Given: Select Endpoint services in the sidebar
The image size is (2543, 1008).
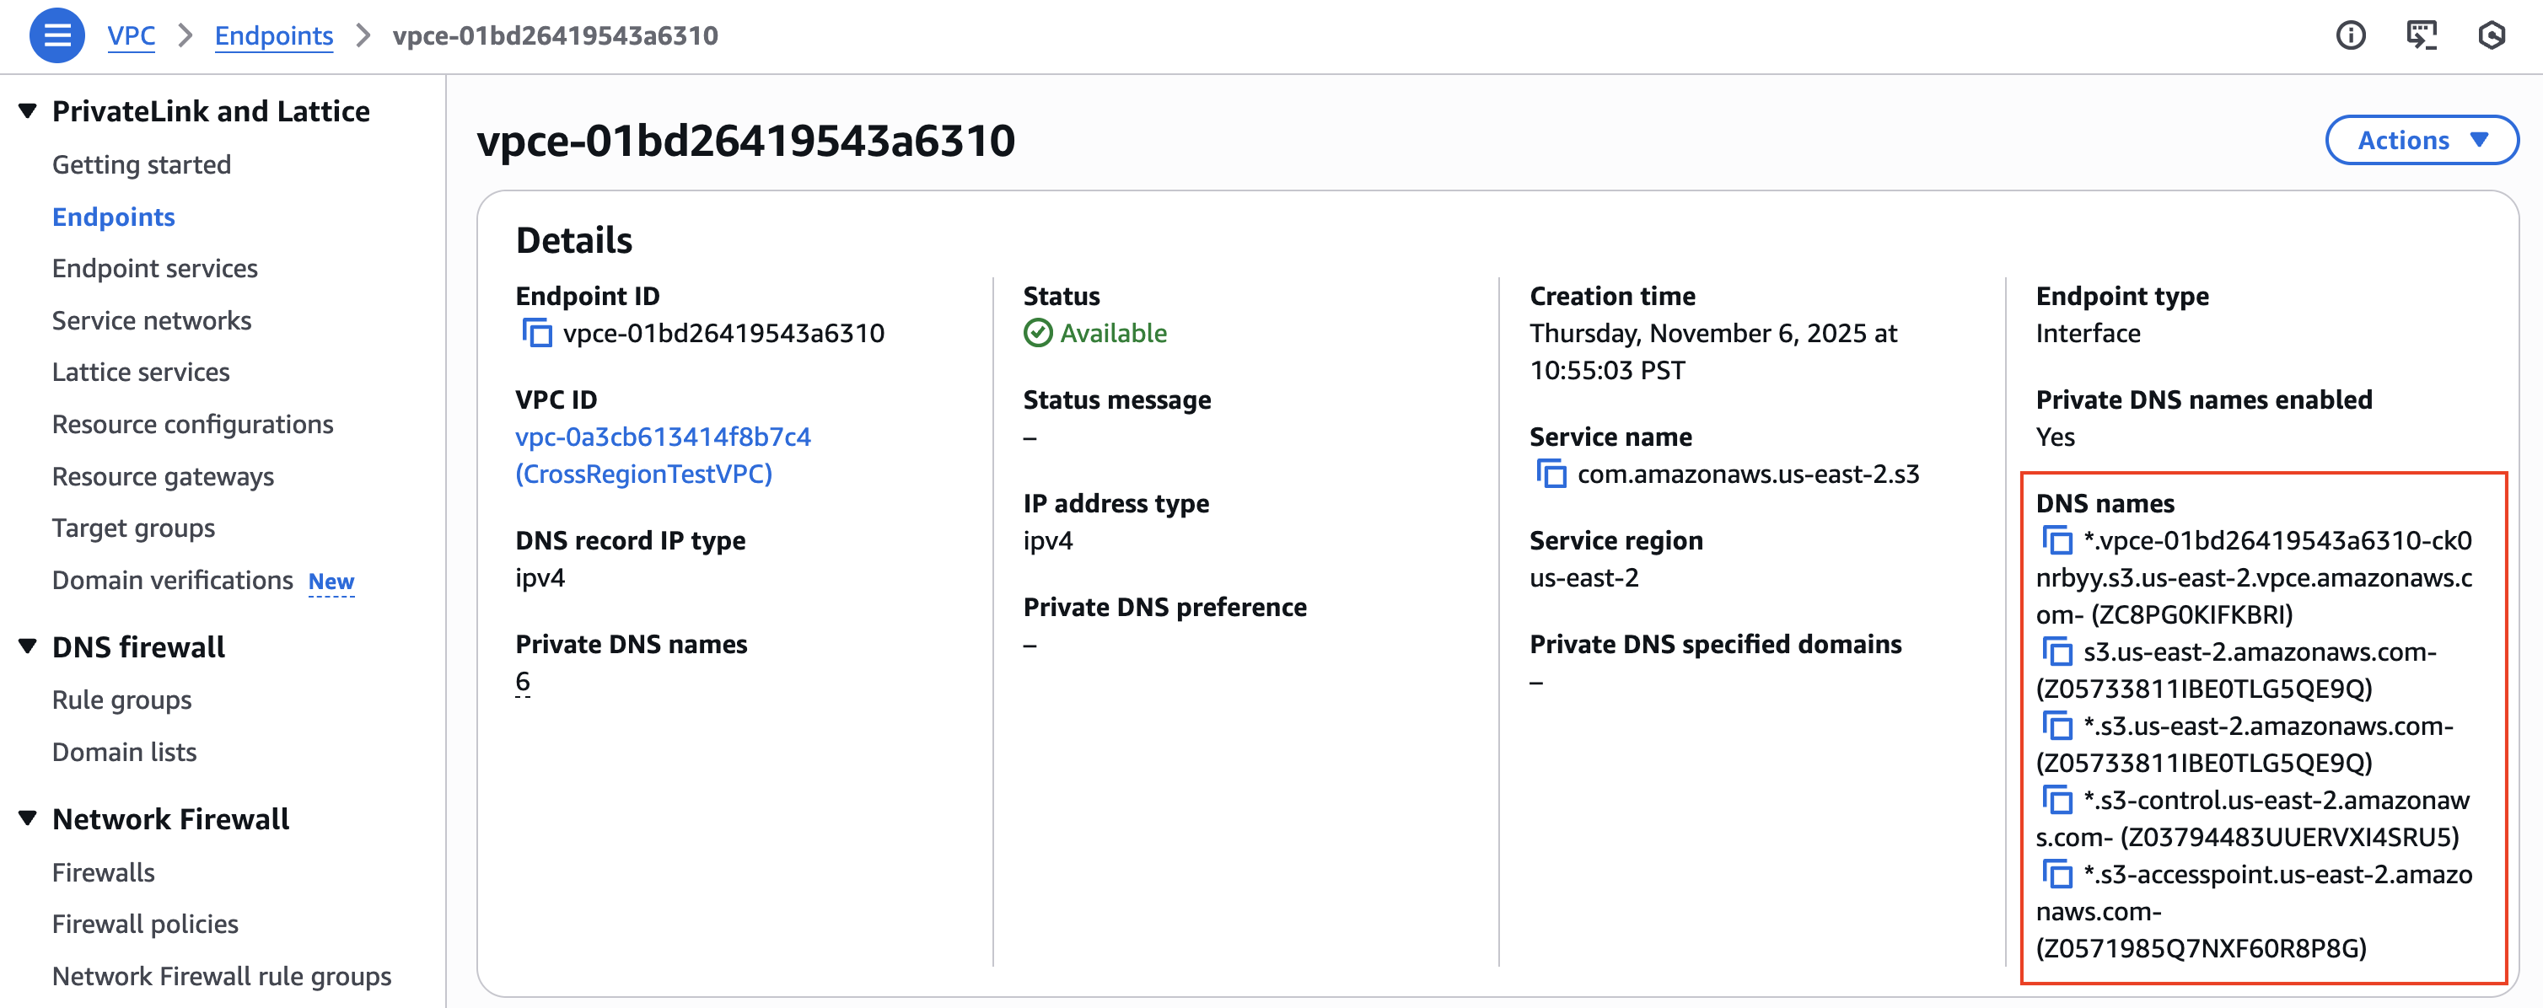Looking at the screenshot, I should [154, 267].
